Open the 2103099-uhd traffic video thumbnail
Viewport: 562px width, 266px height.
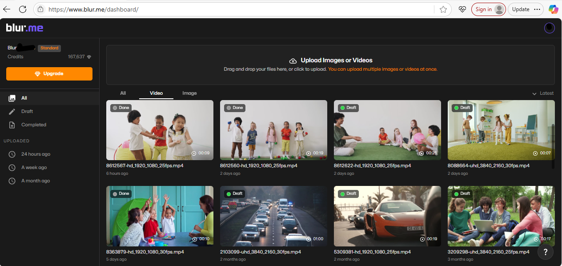(273, 216)
